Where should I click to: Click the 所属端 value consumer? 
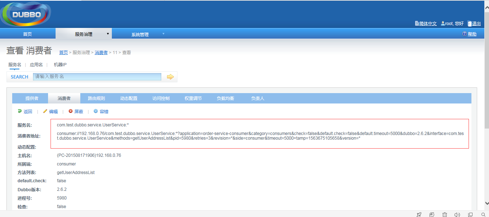coord(66,164)
